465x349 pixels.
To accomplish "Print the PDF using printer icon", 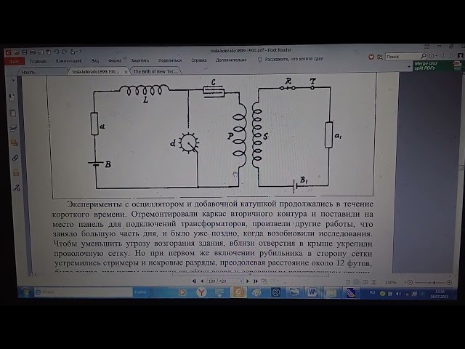I will point(33,52).
